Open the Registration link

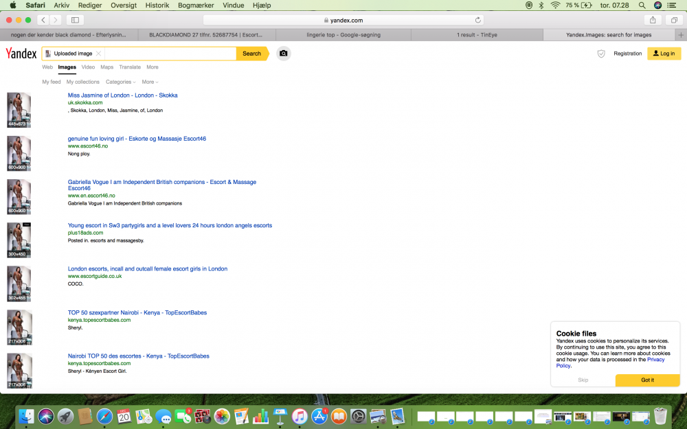(x=627, y=54)
